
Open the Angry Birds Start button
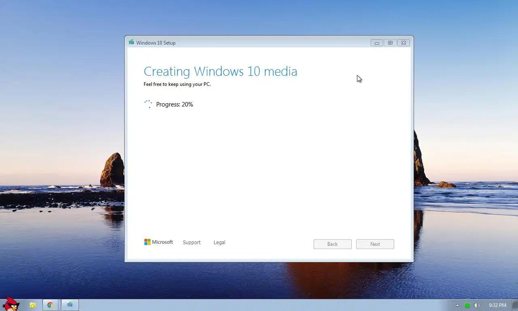(11, 304)
